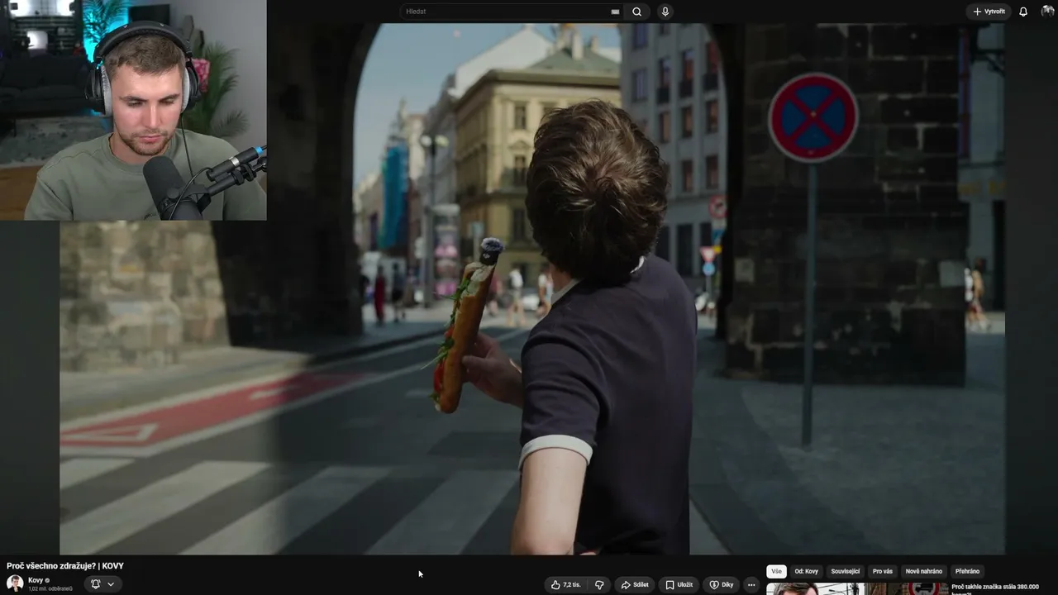Click the main video player area

click(532, 288)
